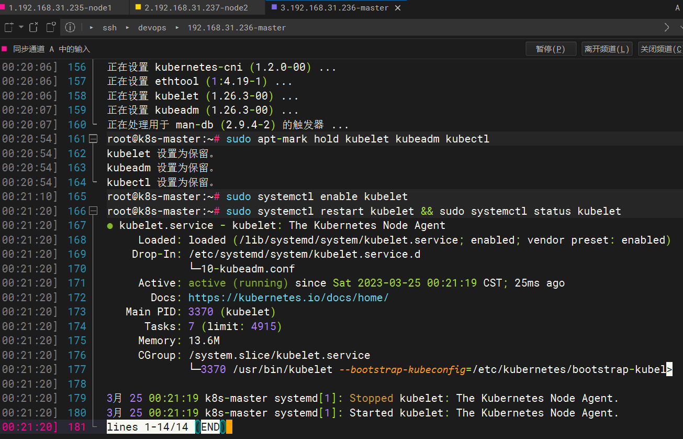
Task: Click the --bootstrap-kubeconfig argument text
Action: pyautogui.click(x=402, y=369)
